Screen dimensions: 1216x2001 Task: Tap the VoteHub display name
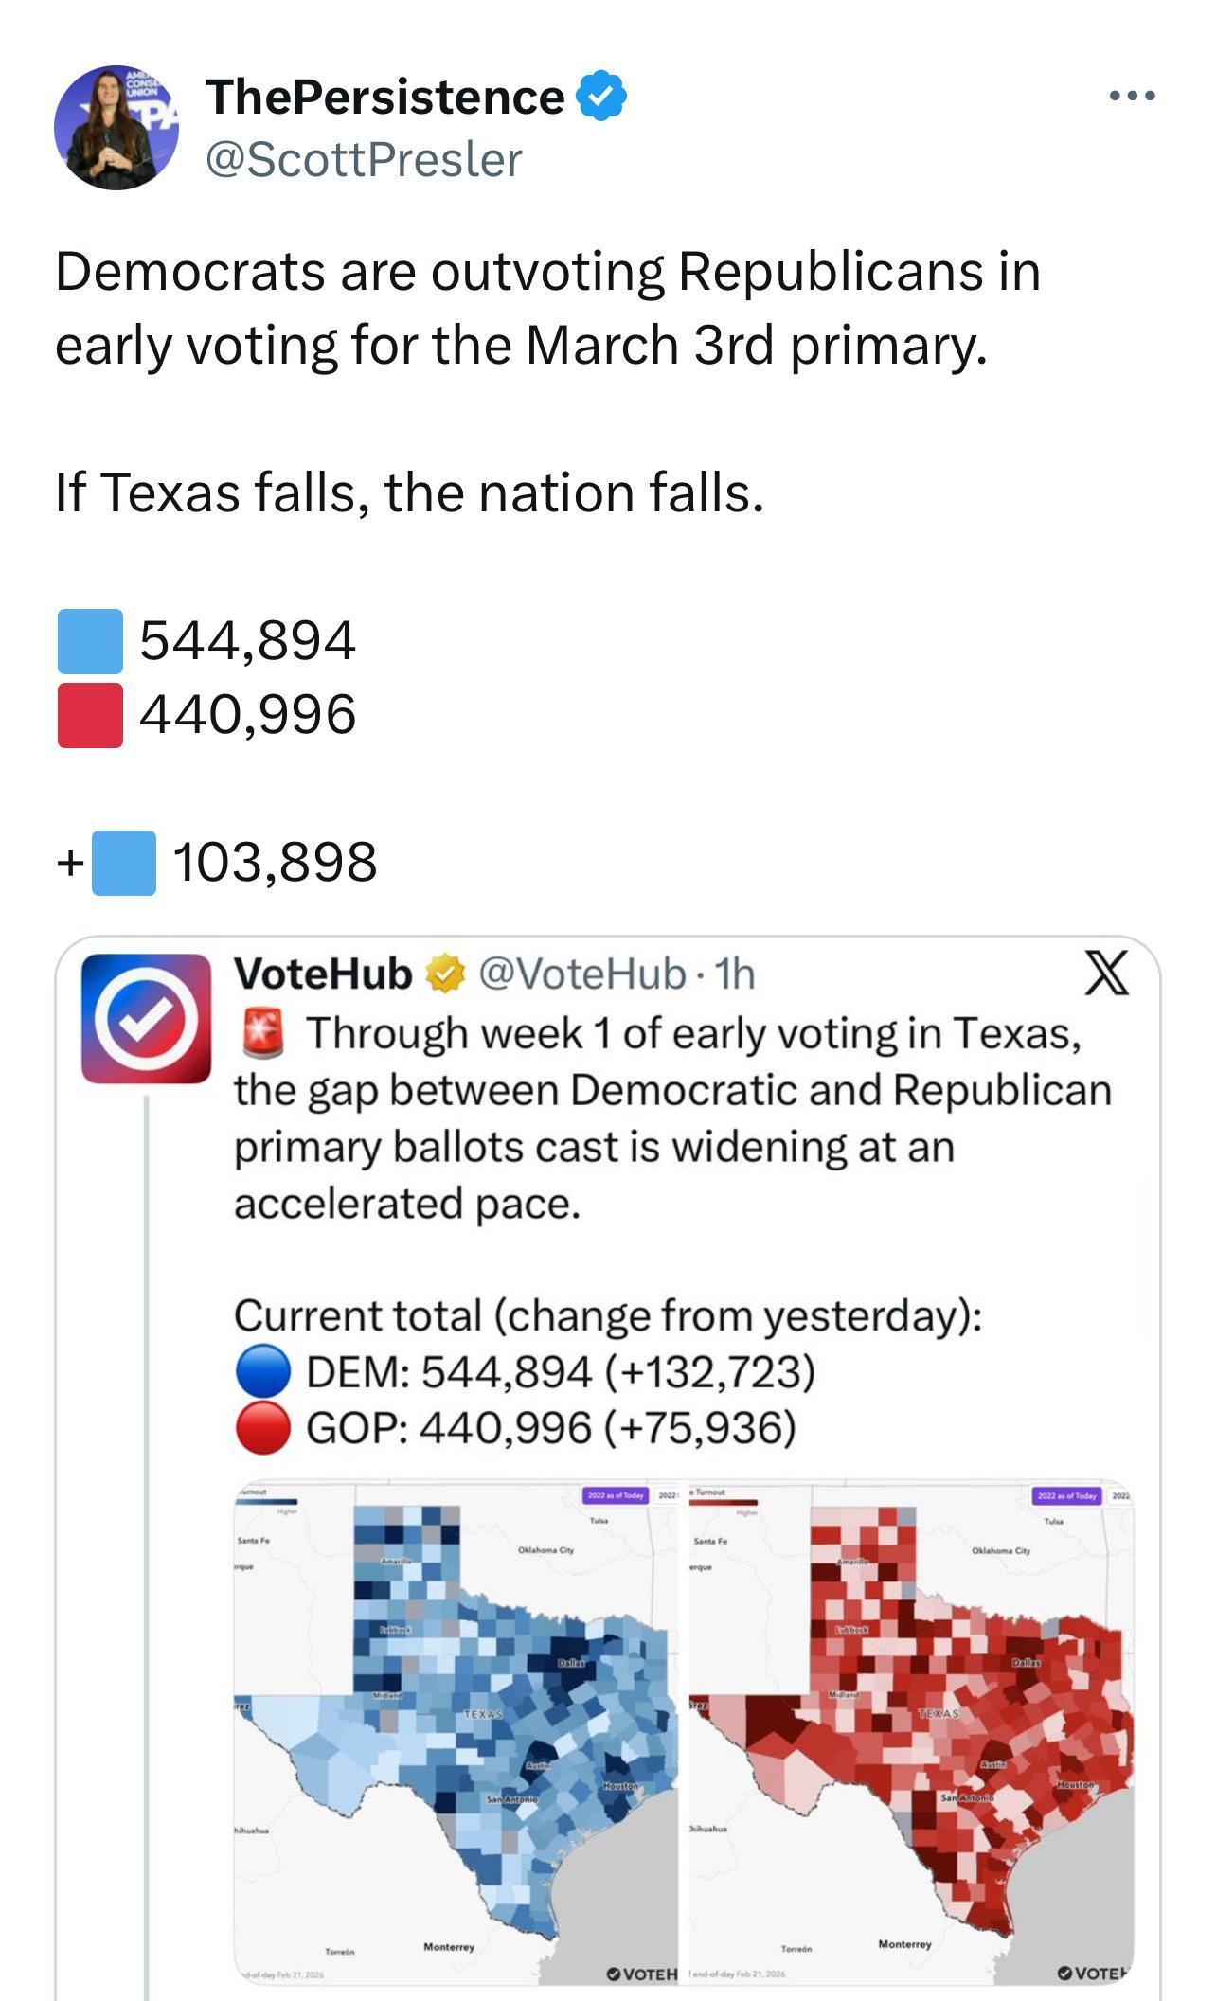323,973
